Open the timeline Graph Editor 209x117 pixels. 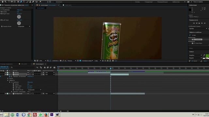coord(55,68)
